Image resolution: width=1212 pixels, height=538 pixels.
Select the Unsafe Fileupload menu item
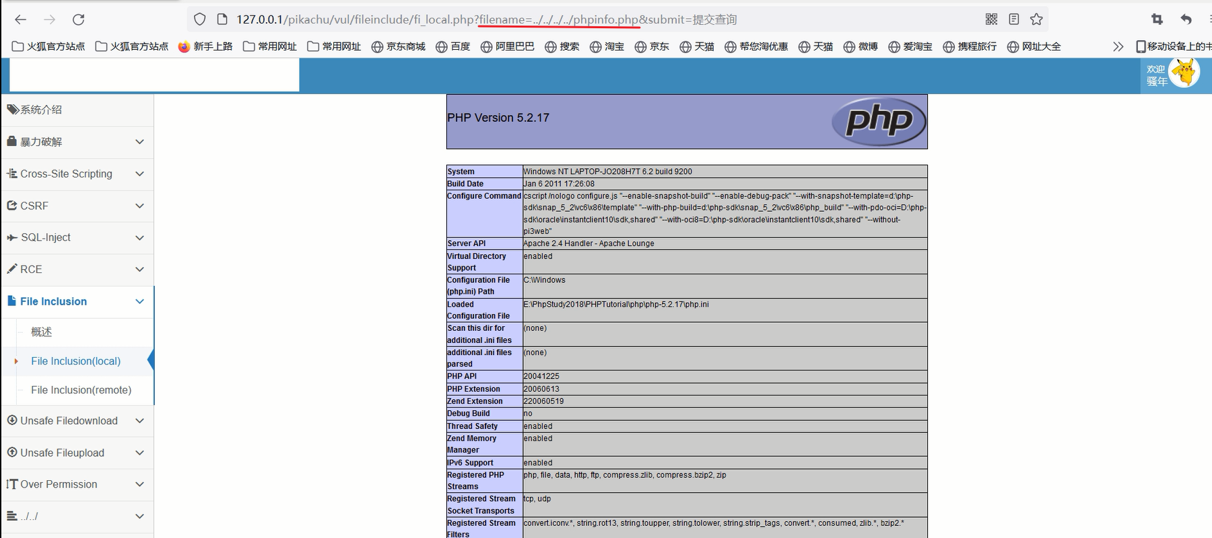[77, 453]
